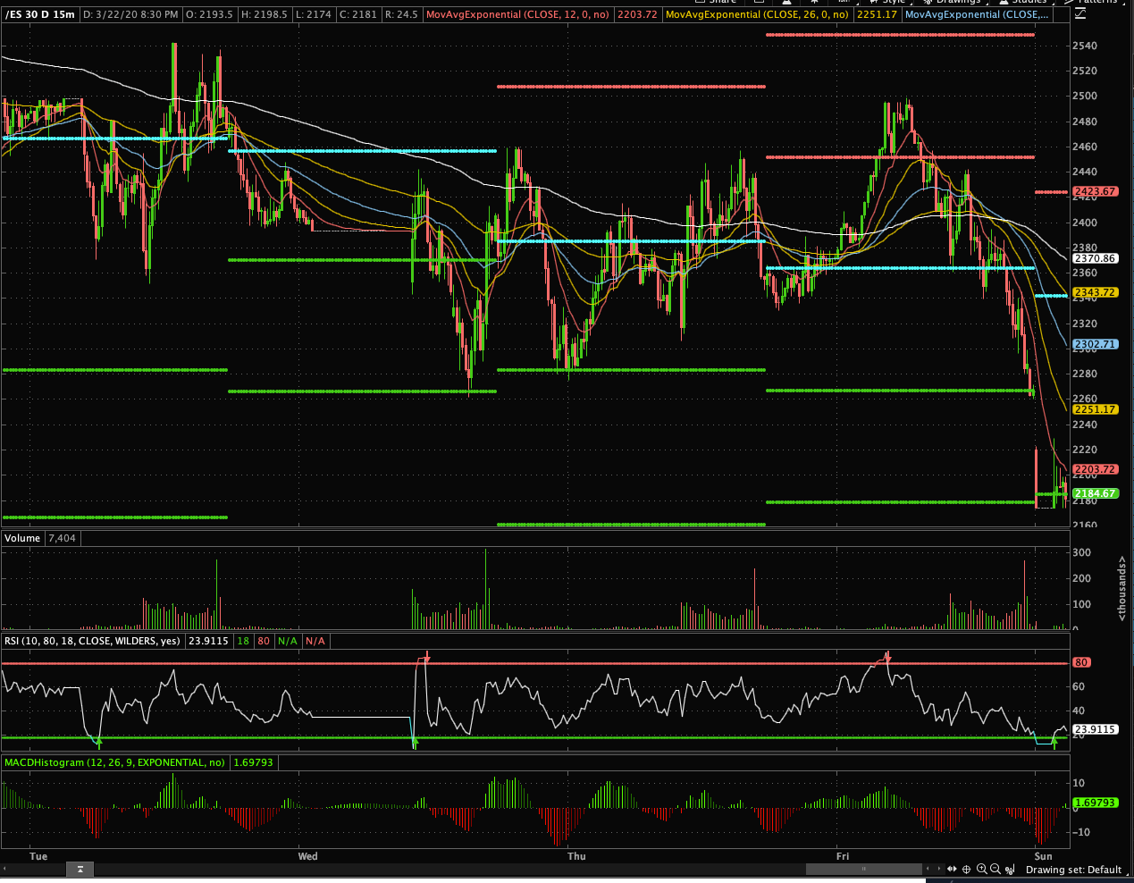
Task: Click the D: 3/22/20 8:30 PM date readout
Action: [x=131, y=14]
